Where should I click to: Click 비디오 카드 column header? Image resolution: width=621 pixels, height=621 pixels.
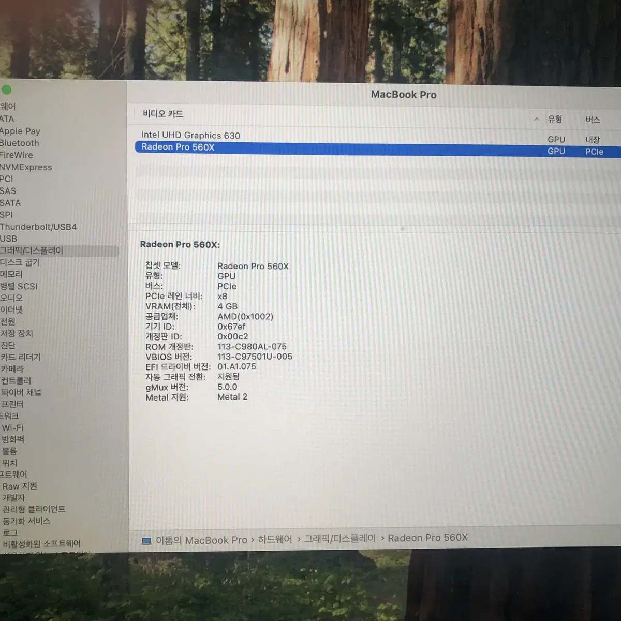pyautogui.click(x=163, y=114)
